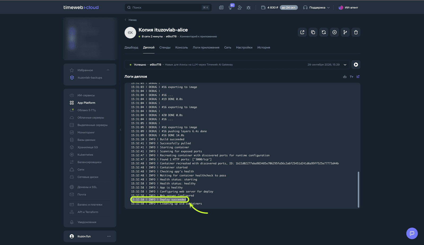Delete app with trash icon
The image size is (424, 245).
point(356,32)
